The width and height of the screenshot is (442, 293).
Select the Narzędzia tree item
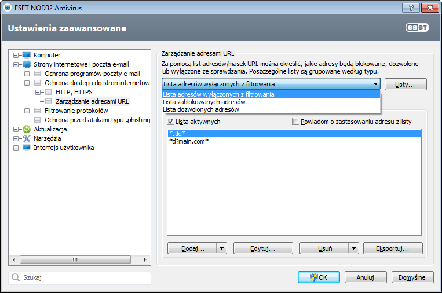click(x=48, y=138)
